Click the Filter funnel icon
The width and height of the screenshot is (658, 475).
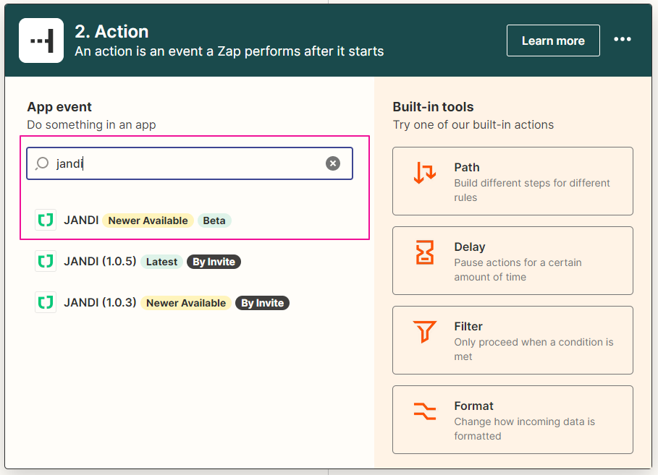tap(425, 333)
